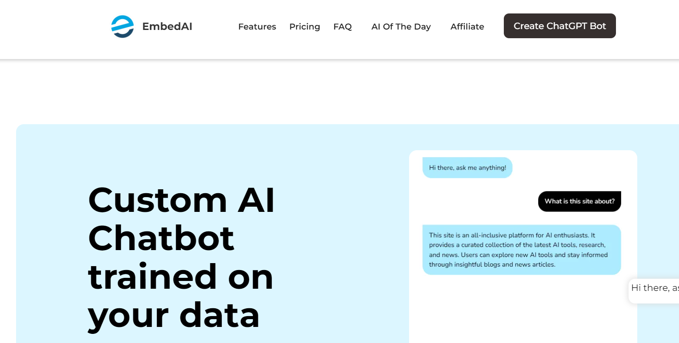
Task: Click the 'Hi there, ask me anything!' bubble
Action: (467, 168)
